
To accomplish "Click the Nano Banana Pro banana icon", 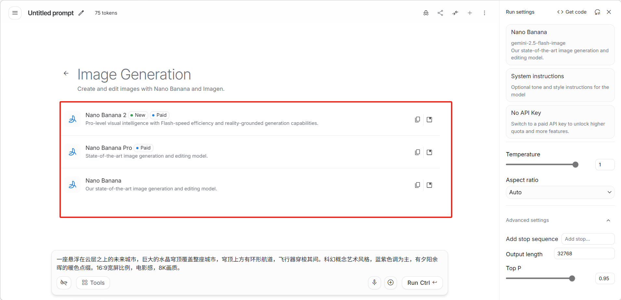I will (x=73, y=152).
